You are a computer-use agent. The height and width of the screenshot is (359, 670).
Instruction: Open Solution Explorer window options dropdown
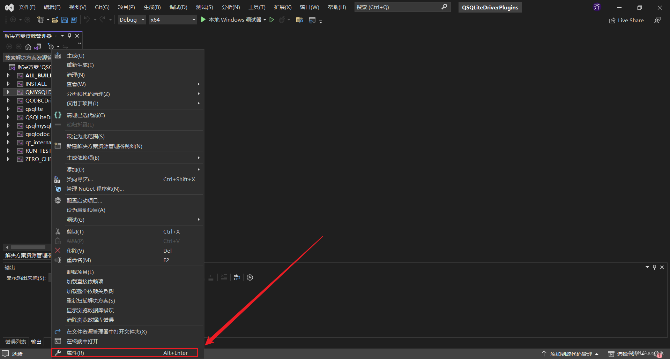tap(62, 36)
